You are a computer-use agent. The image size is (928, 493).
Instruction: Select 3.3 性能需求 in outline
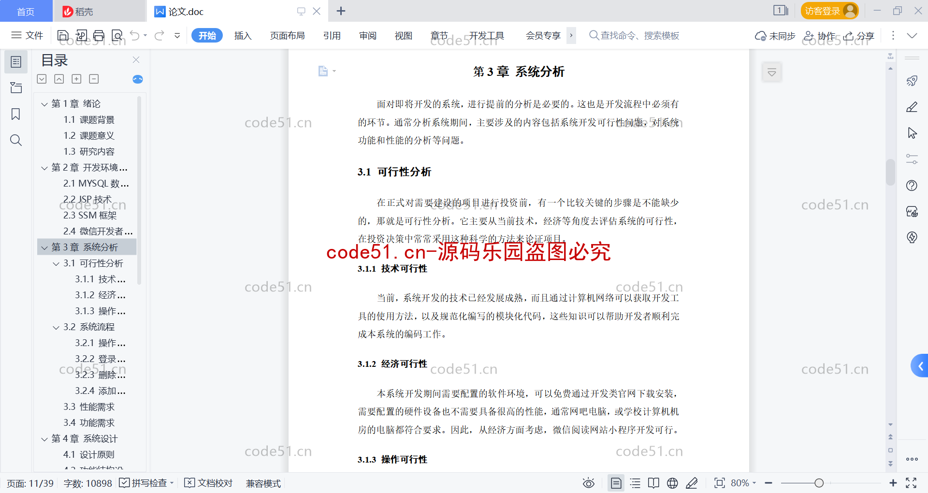pos(88,407)
